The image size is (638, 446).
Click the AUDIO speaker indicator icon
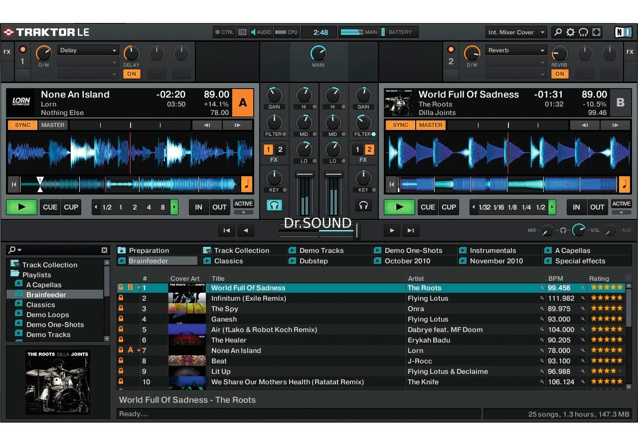point(253,32)
